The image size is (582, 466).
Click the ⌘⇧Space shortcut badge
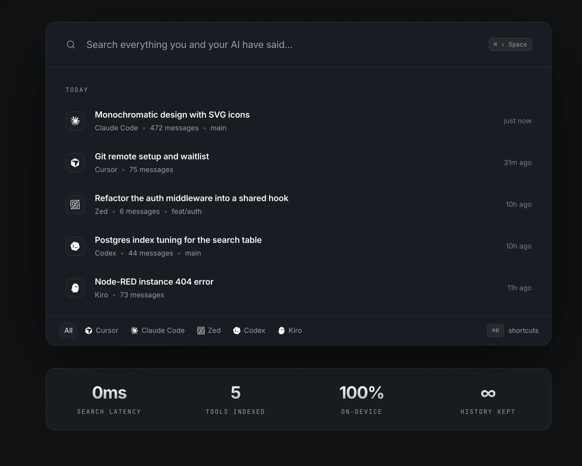[x=510, y=45]
